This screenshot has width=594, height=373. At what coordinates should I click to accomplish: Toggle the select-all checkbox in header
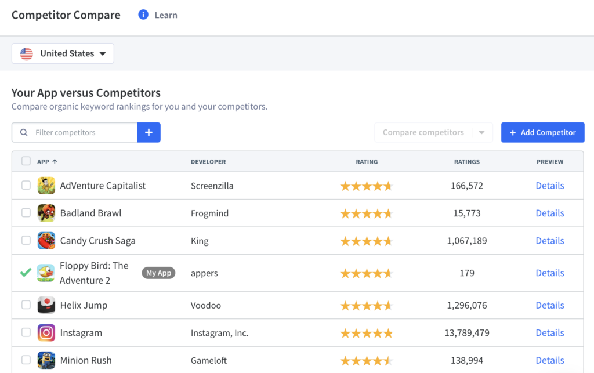click(x=26, y=161)
